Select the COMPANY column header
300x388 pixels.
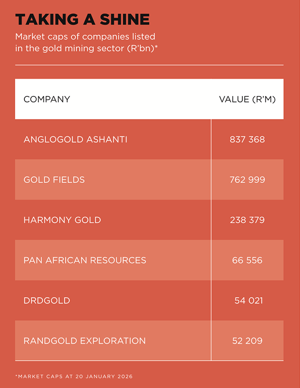point(47,99)
